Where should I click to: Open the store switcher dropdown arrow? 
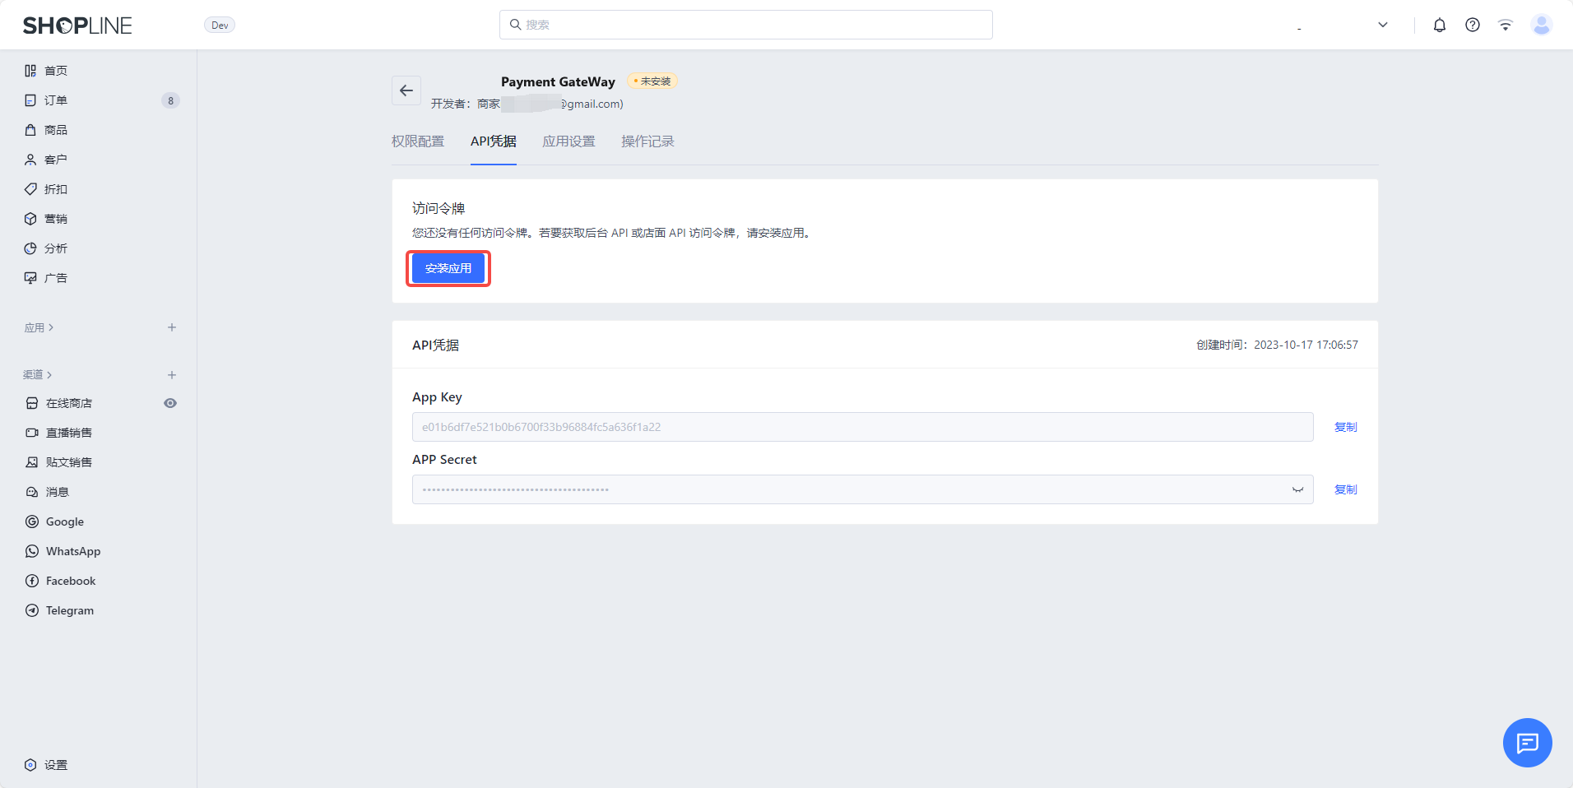click(1383, 25)
